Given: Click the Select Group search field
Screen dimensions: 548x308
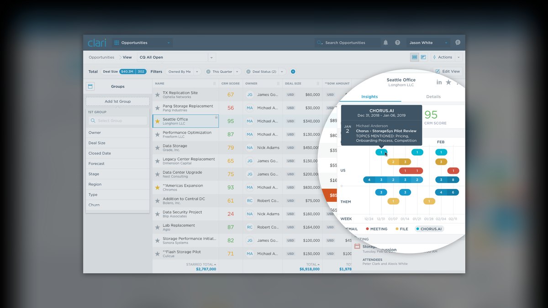Looking at the screenshot, I should (x=117, y=120).
